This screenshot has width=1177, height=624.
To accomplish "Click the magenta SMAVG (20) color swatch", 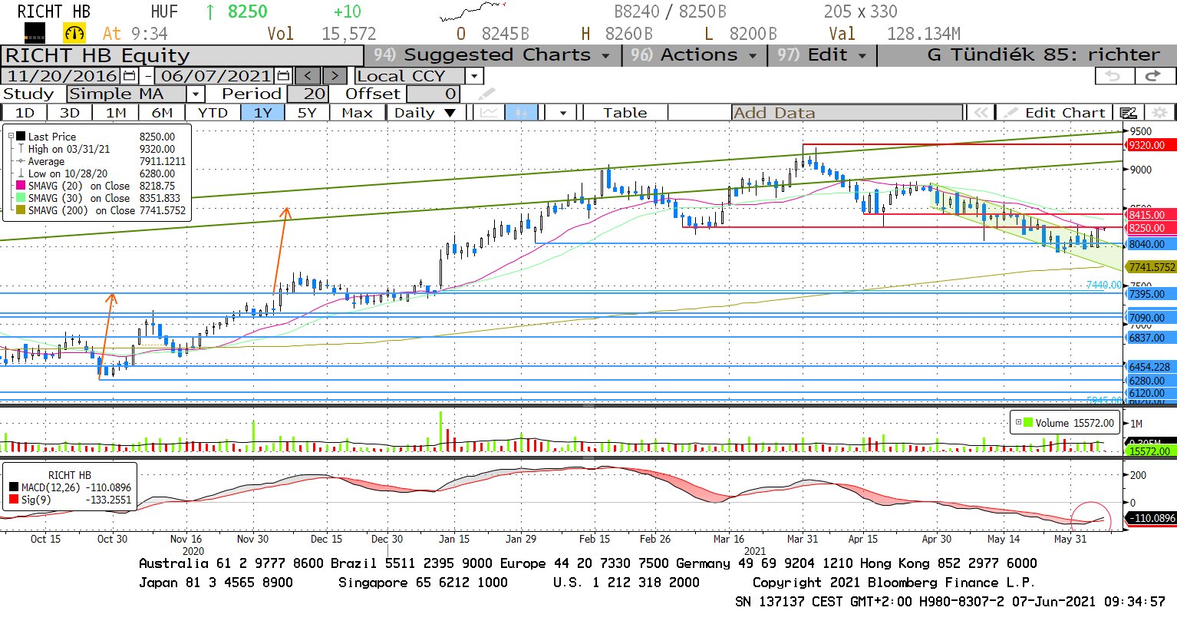I will pyautogui.click(x=21, y=186).
